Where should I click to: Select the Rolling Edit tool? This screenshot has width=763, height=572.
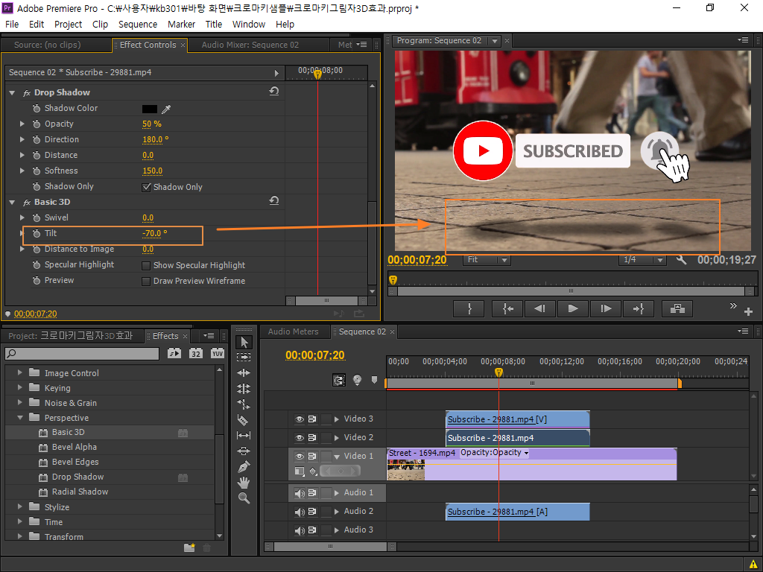[x=244, y=389]
